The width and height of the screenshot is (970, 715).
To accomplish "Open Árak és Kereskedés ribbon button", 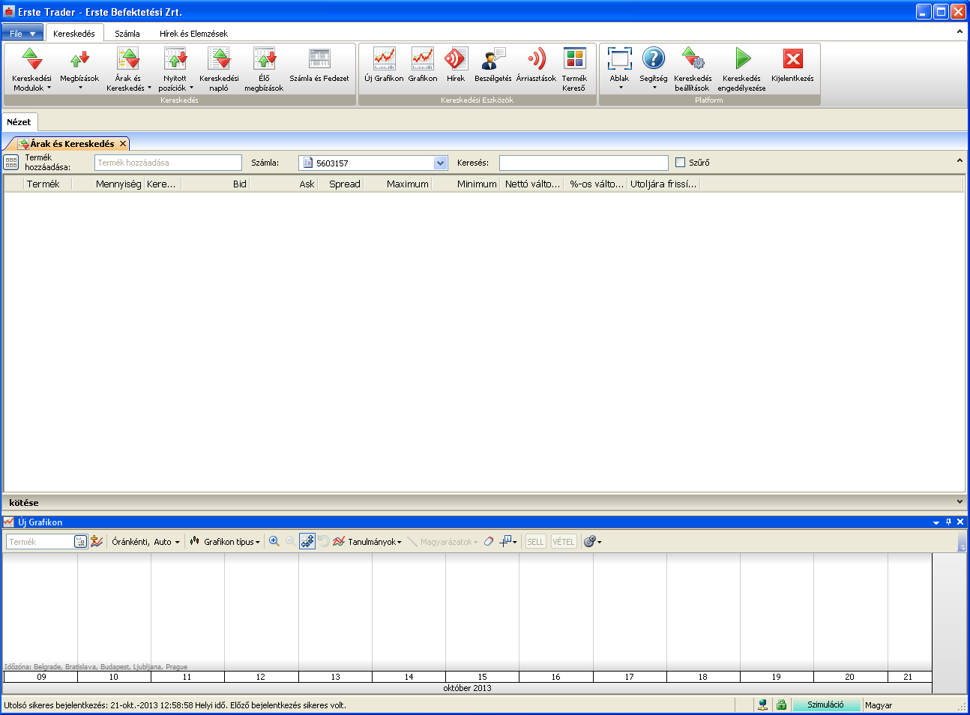I will (x=128, y=69).
